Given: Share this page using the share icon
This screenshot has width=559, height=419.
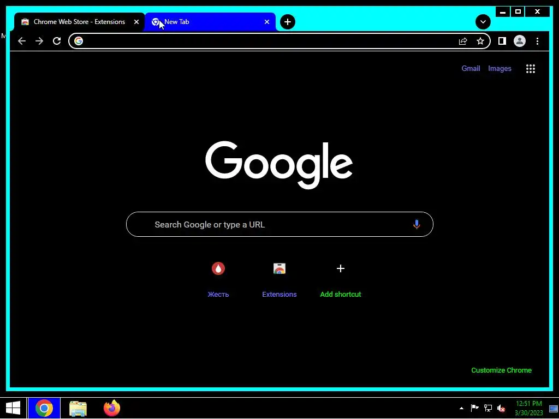Looking at the screenshot, I should coord(463,41).
